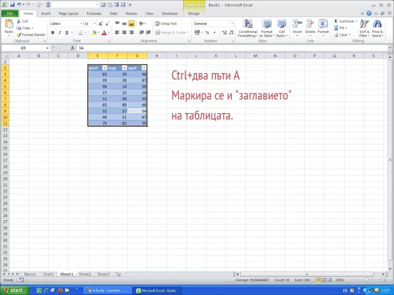Switch to the Data tab

(113, 13)
